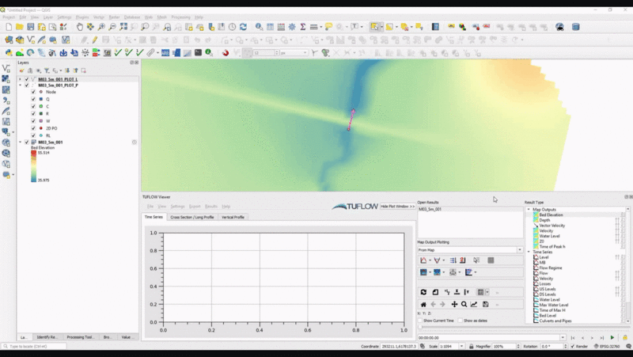This screenshot has width=633, height=357.
Task: Toggle the 2D PO legend checkbox
Action: pos(33,128)
